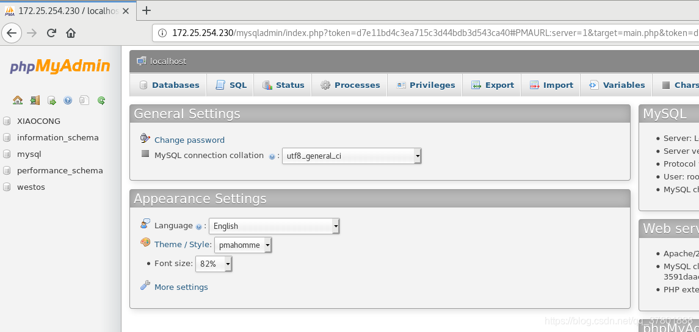This screenshot has height=332, width=699.
Task: Click database icon beside XIAOCONG
Action: (7, 121)
